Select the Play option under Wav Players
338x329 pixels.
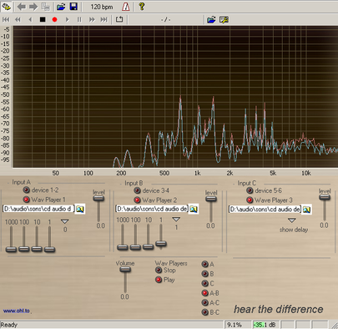pyautogui.click(x=159, y=280)
